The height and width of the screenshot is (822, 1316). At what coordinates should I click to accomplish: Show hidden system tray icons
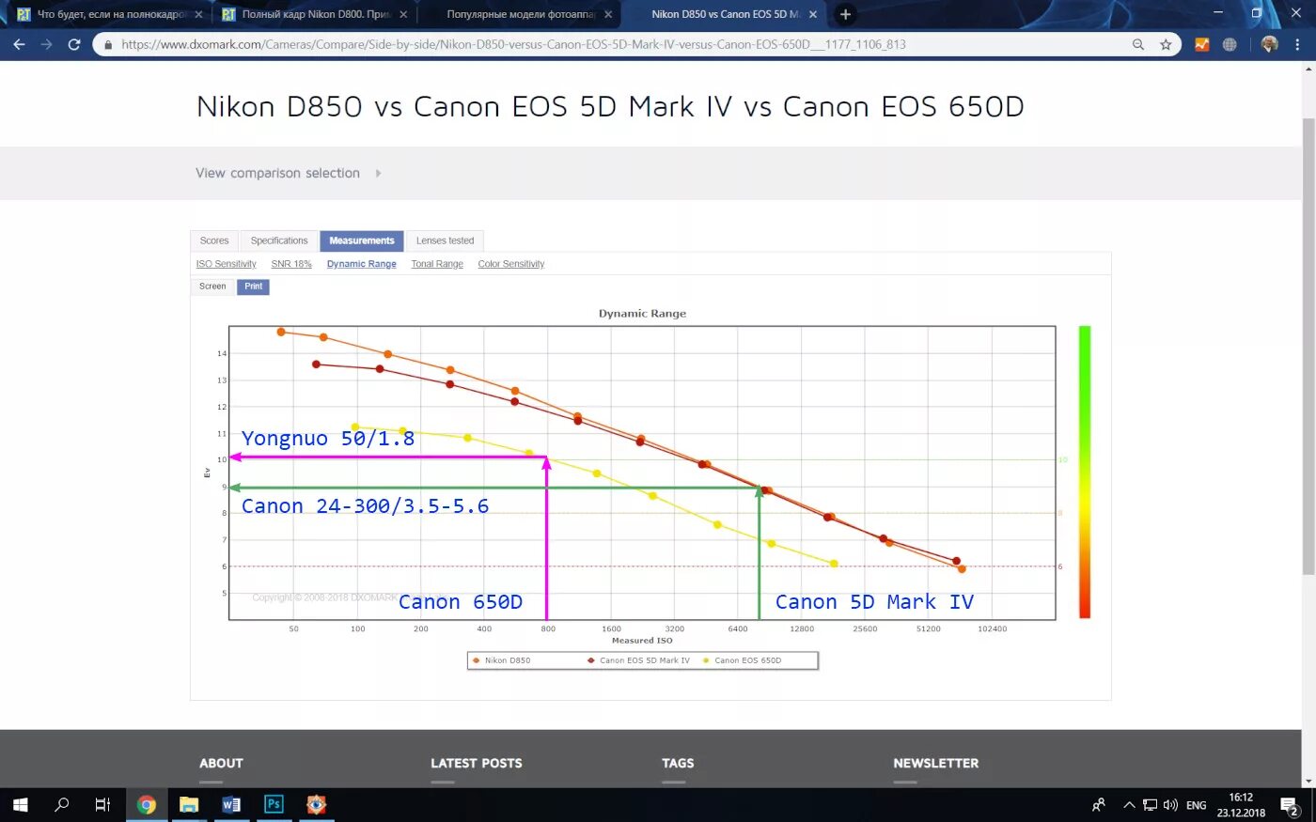click(x=1129, y=805)
